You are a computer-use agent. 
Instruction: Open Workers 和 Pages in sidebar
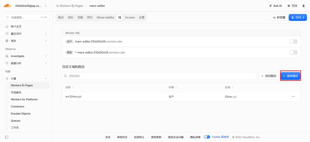(29, 85)
